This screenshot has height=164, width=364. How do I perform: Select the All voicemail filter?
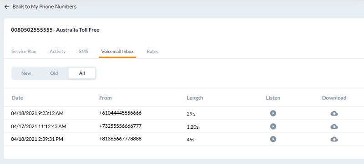coord(82,73)
